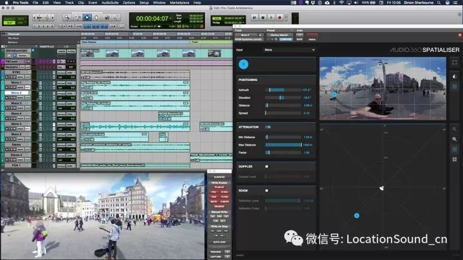Open the Input Mono dropdown
The image size is (463, 260).
[x=289, y=50]
